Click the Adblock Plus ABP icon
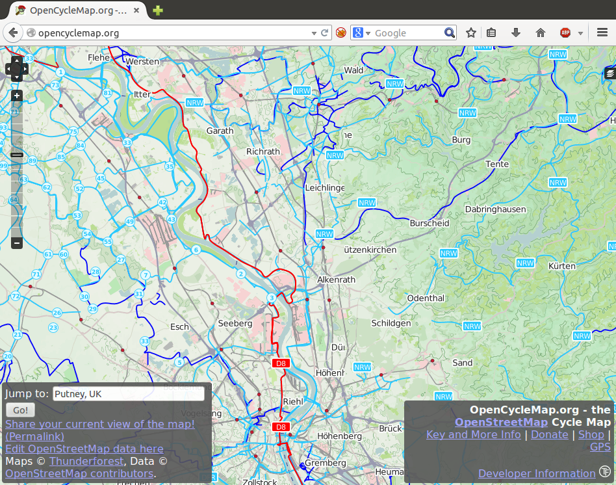 point(565,33)
